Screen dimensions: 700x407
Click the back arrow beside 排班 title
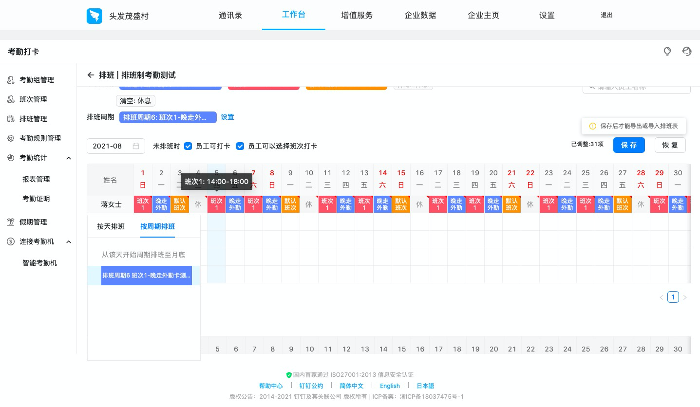pyautogui.click(x=91, y=75)
